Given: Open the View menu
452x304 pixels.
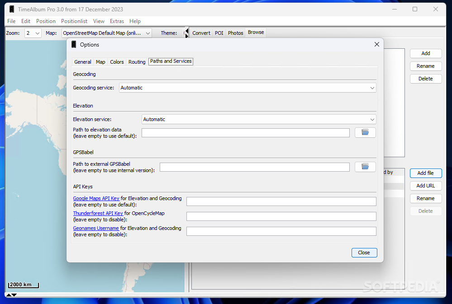Looking at the screenshot, I should pyautogui.click(x=99, y=21).
